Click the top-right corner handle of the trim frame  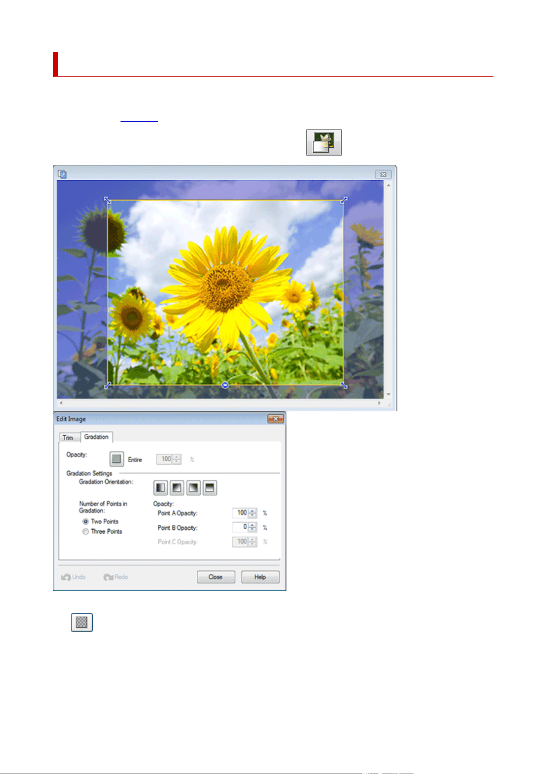tap(344, 200)
